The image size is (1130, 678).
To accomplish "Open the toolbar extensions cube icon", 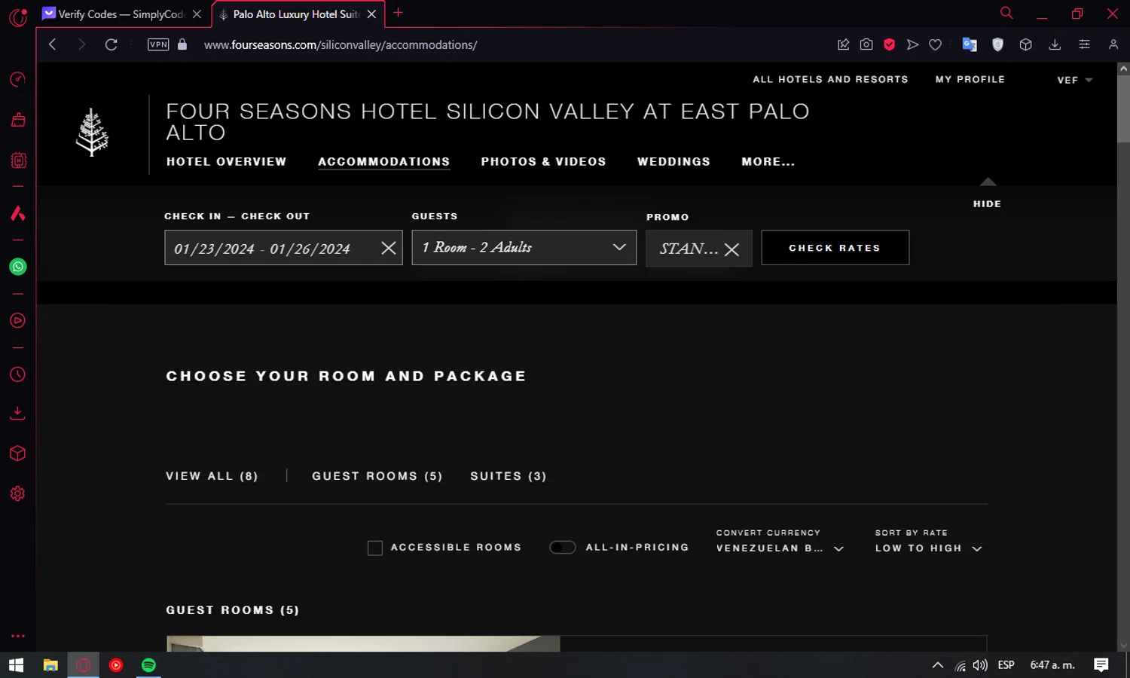I will pyautogui.click(x=1025, y=44).
